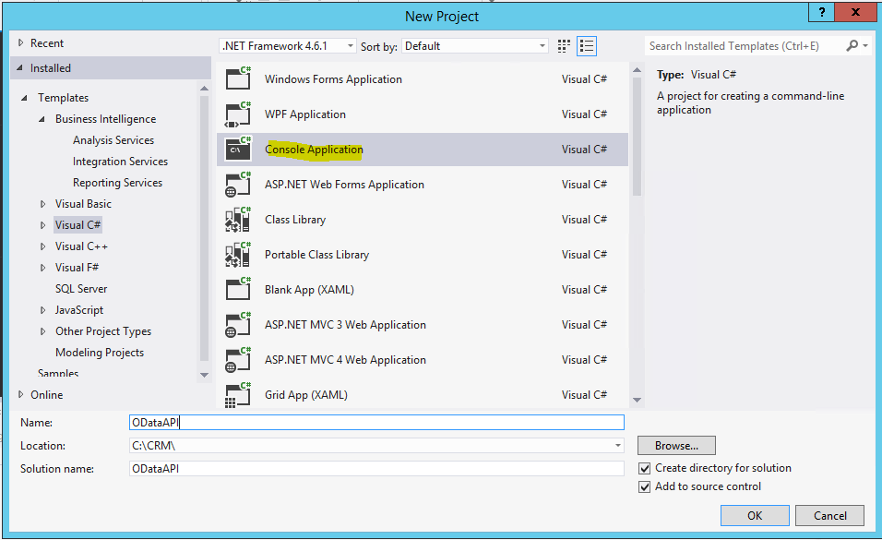Image resolution: width=882 pixels, height=540 pixels.
Task: Toggle Add to source control checkbox
Action: click(645, 487)
